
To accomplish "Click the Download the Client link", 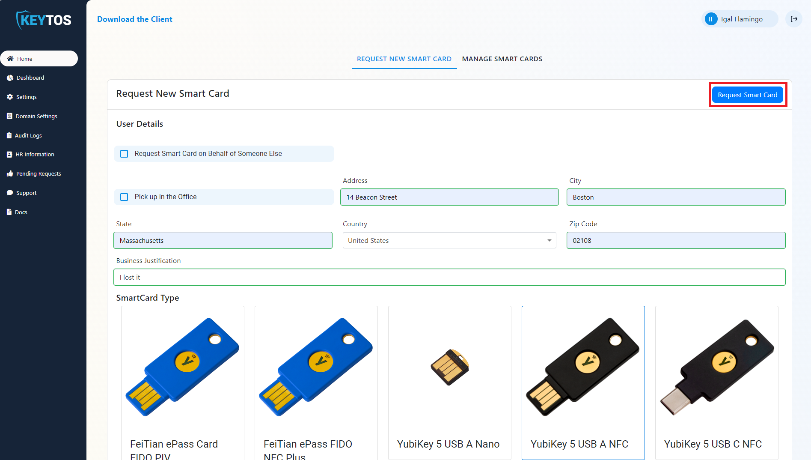I will pos(134,19).
